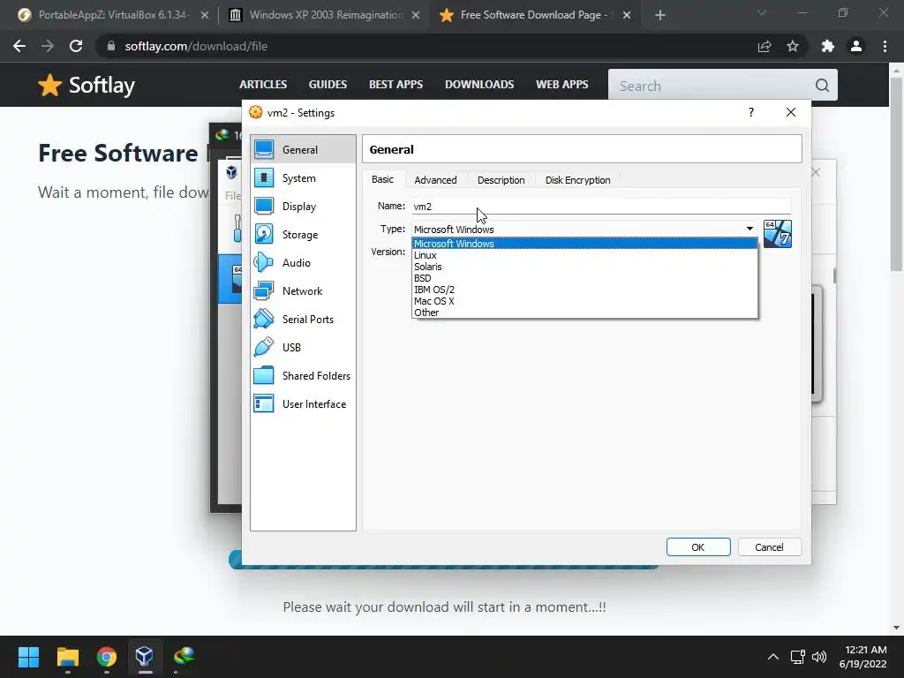Confirm settings with OK button

(x=698, y=547)
